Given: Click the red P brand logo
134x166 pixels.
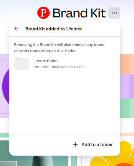Looking at the screenshot, I should 43,13.
